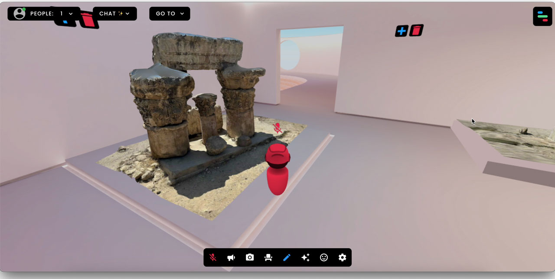
Task: Click the blue plus icon on wall
Action: (402, 31)
